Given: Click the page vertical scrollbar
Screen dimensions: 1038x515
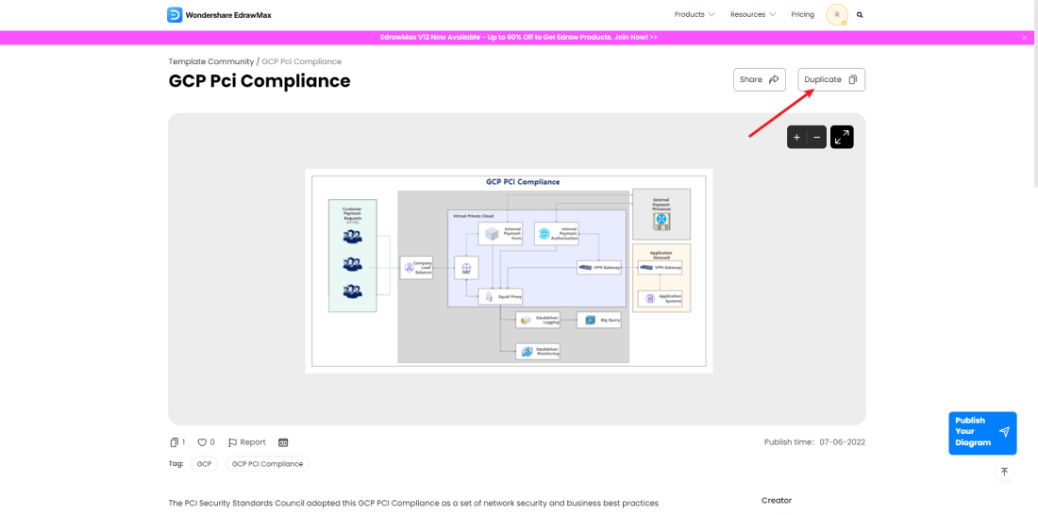Looking at the screenshot, I should click(1034, 92).
